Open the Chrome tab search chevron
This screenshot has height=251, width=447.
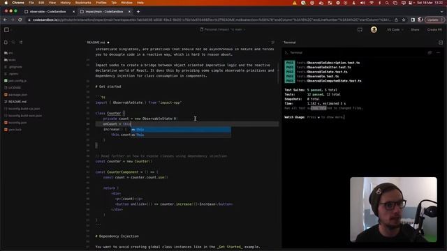442,12
